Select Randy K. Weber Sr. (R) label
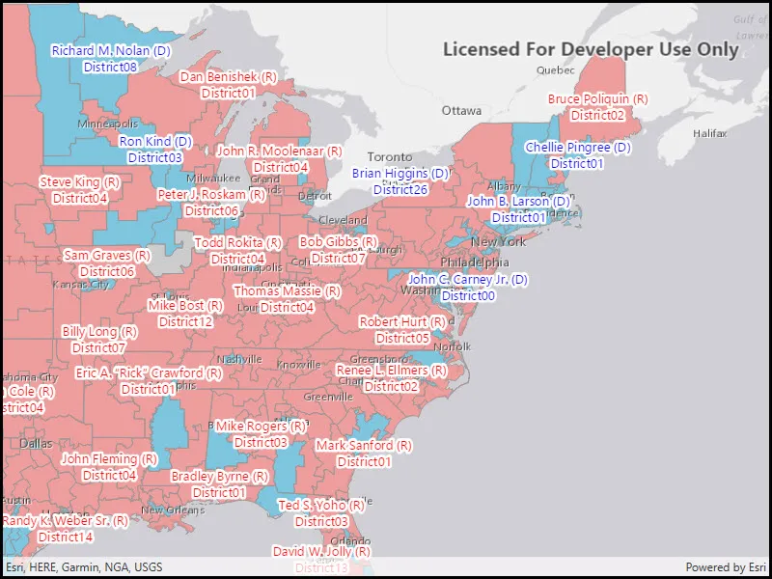Viewport: 772px width, 579px height. pos(65,528)
